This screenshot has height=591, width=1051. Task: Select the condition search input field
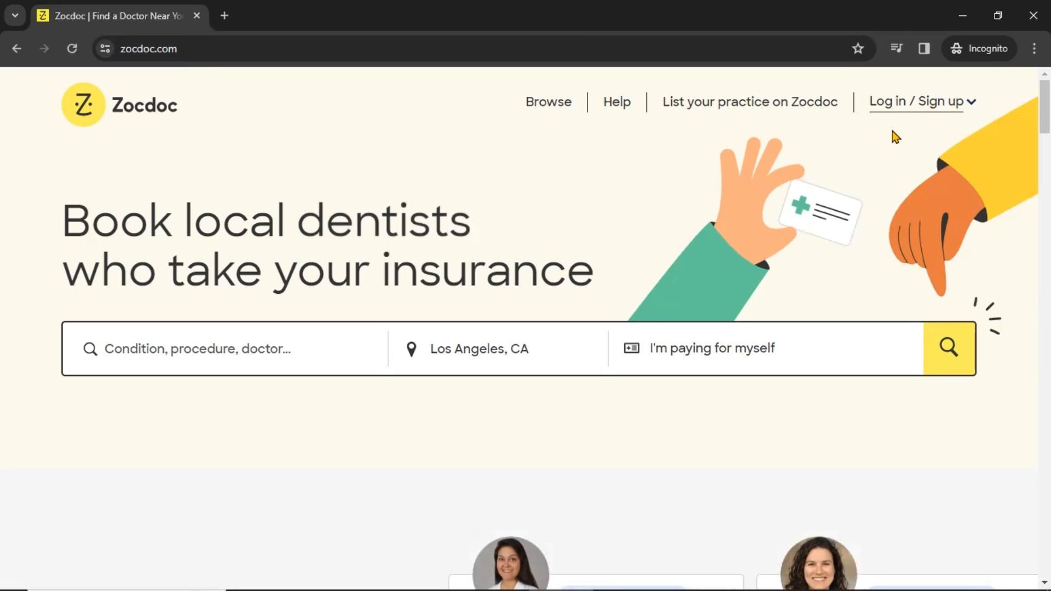(x=227, y=348)
